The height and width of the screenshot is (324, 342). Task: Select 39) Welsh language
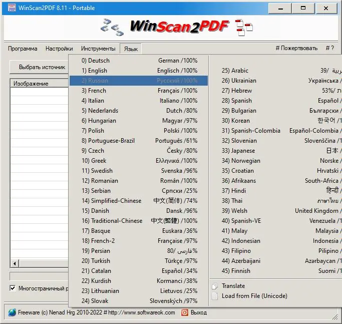[276, 211]
